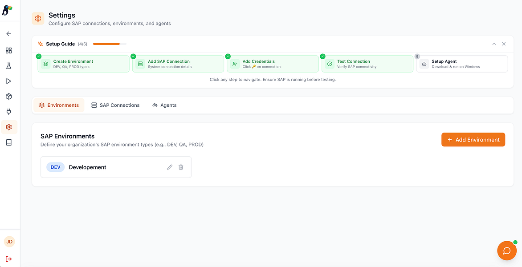The height and width of the screenshot is (267, 522).
Task: Click the SAP Environments heading
Action: point(68,136)
